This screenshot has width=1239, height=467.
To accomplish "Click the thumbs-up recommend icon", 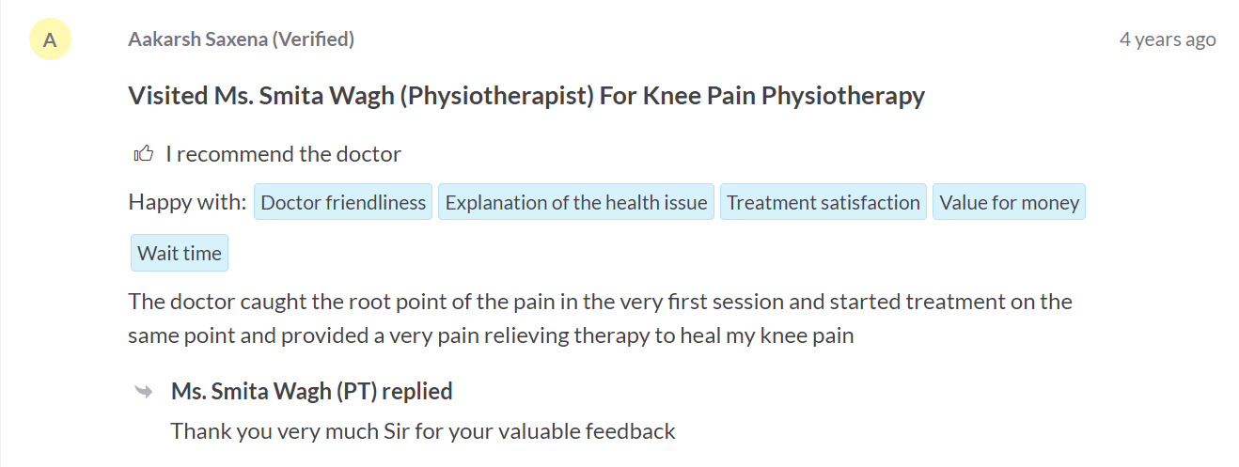I will (x=144, y=153).
